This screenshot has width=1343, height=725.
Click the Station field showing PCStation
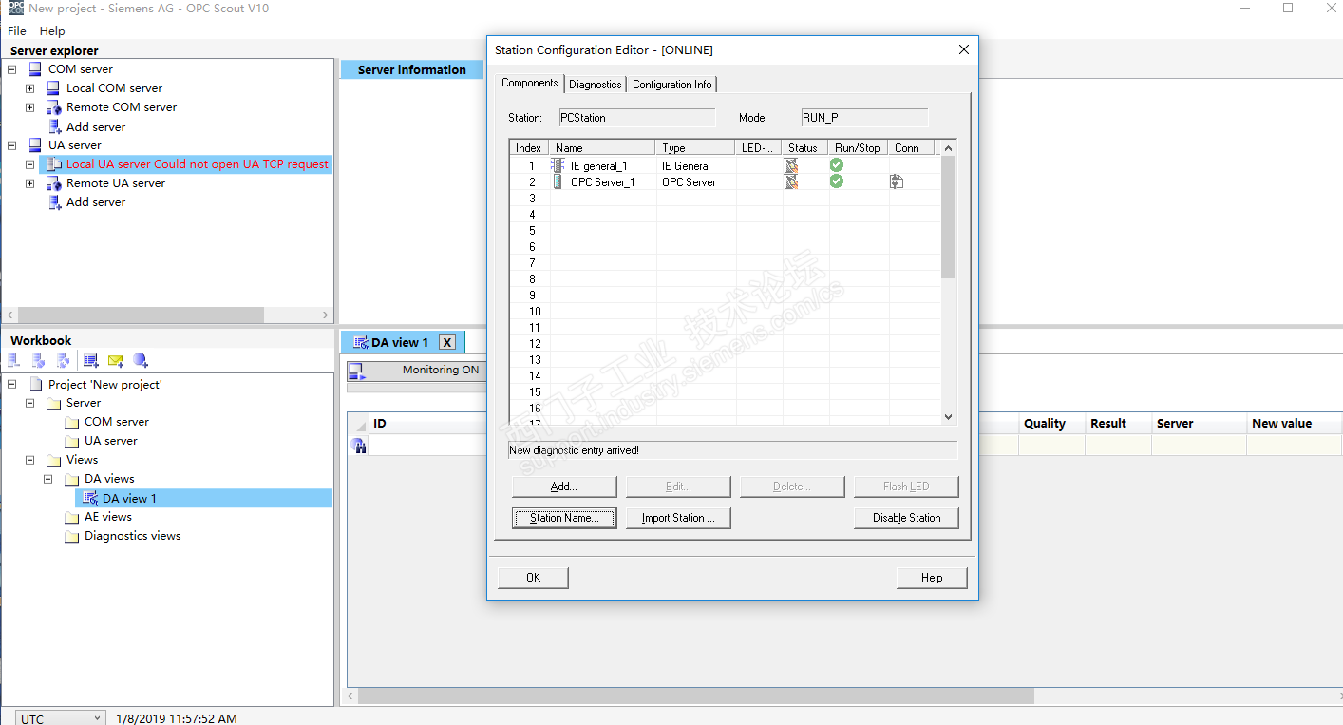[x=635, y=118]
